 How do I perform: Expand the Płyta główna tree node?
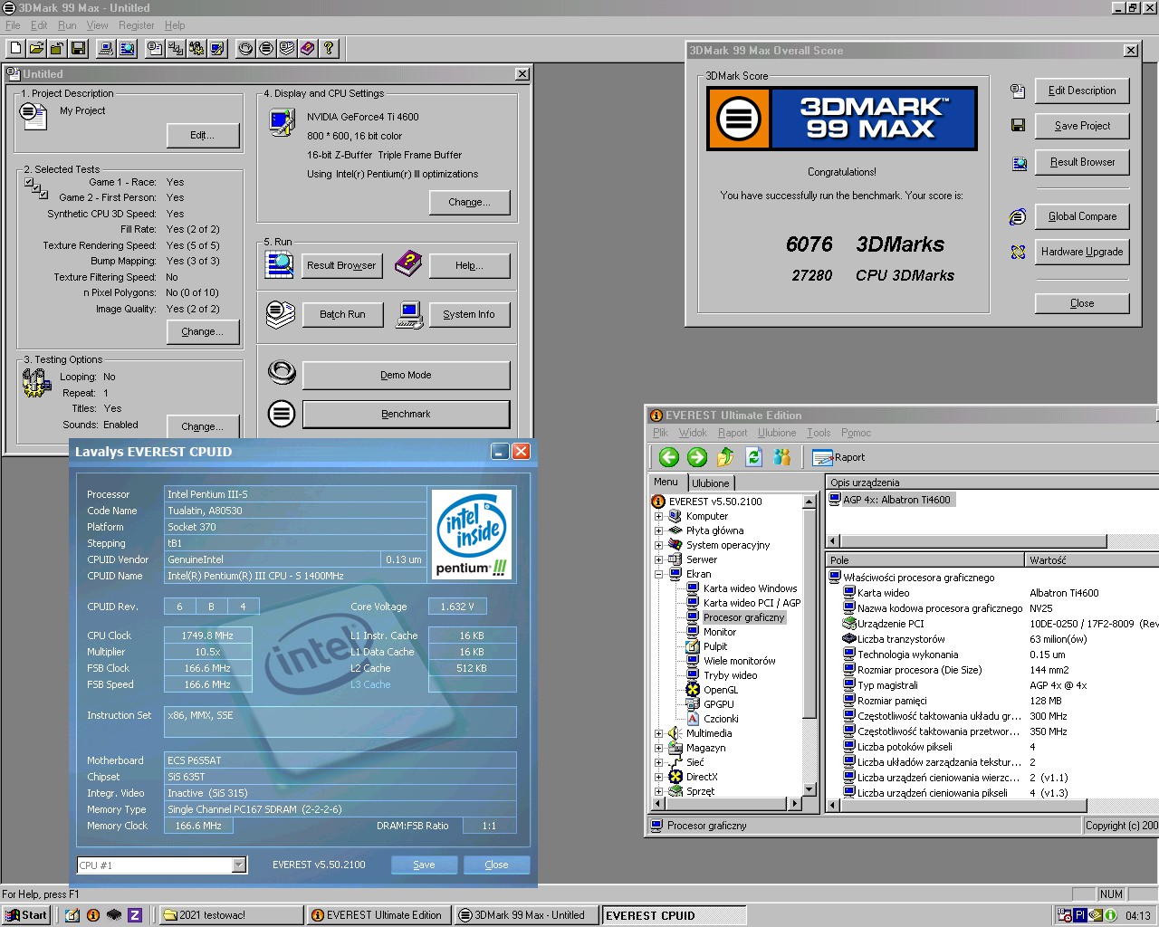pos(658,530)
